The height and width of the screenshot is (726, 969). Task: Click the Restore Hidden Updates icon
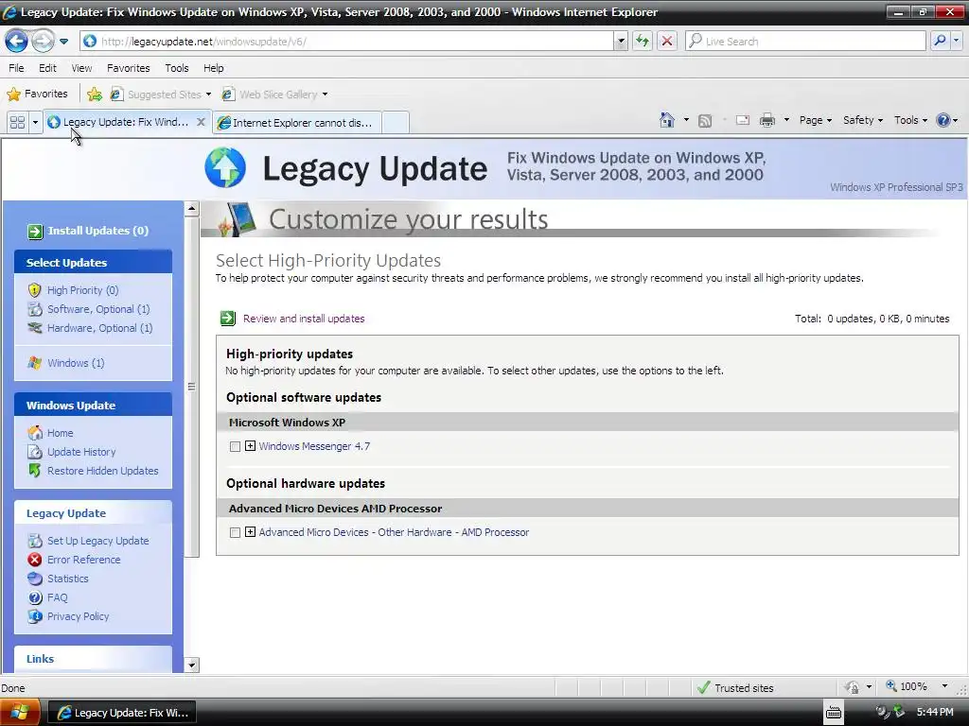pyautogui.click(x=35, y=471)
